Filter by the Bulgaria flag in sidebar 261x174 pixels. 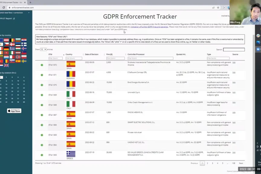[18, 40]
